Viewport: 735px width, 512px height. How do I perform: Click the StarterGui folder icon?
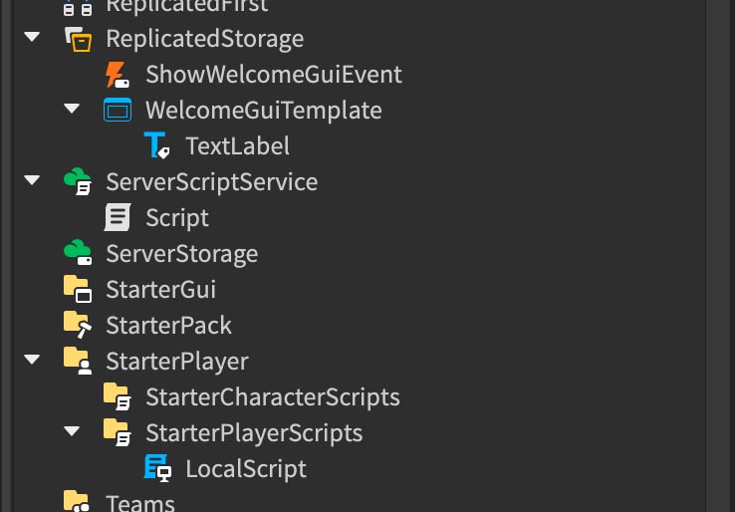[78, 289]
